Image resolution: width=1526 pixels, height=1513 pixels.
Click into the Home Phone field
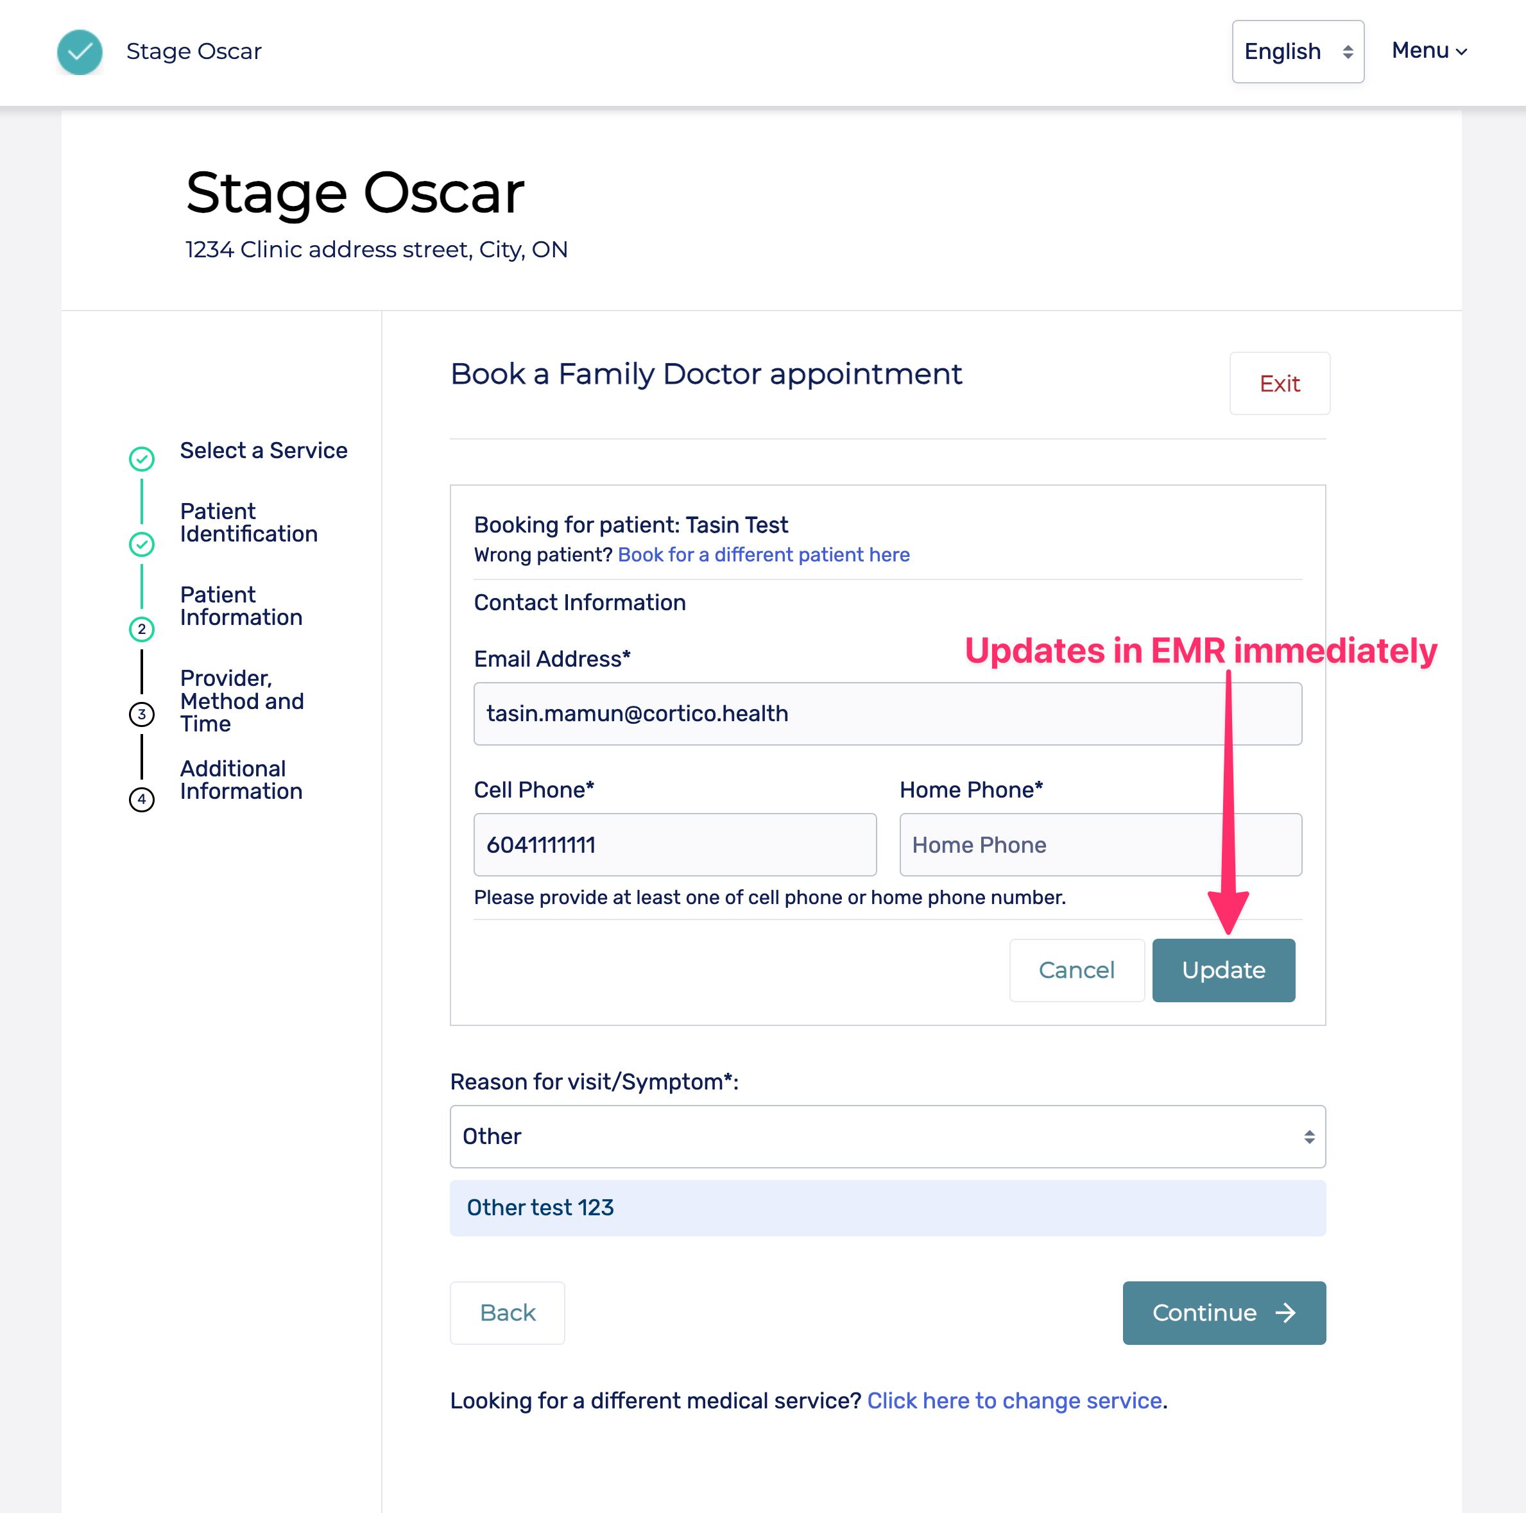coord(1099,845)
